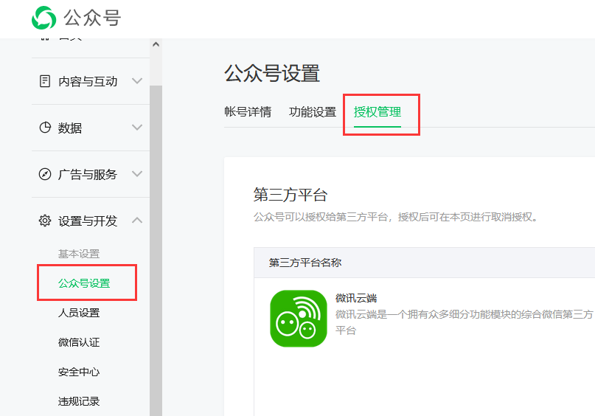Click the 微讯云端 green app icon
Image resolution: width=595 pixels, height=416 pixels.
[x=298, y=318]
